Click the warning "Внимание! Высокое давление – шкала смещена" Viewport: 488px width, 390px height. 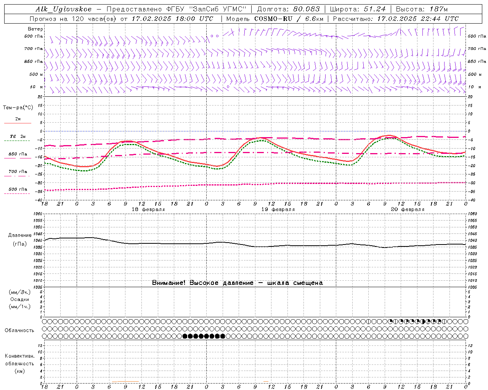[x=238, y=283]
